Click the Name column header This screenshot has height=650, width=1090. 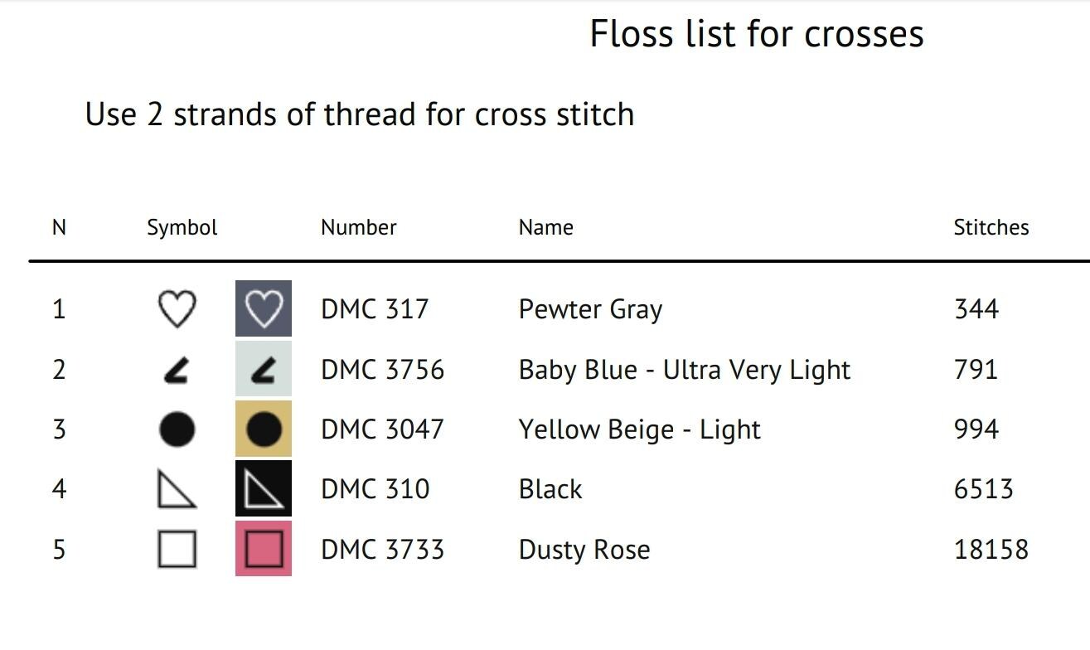[x=546, y=227]
